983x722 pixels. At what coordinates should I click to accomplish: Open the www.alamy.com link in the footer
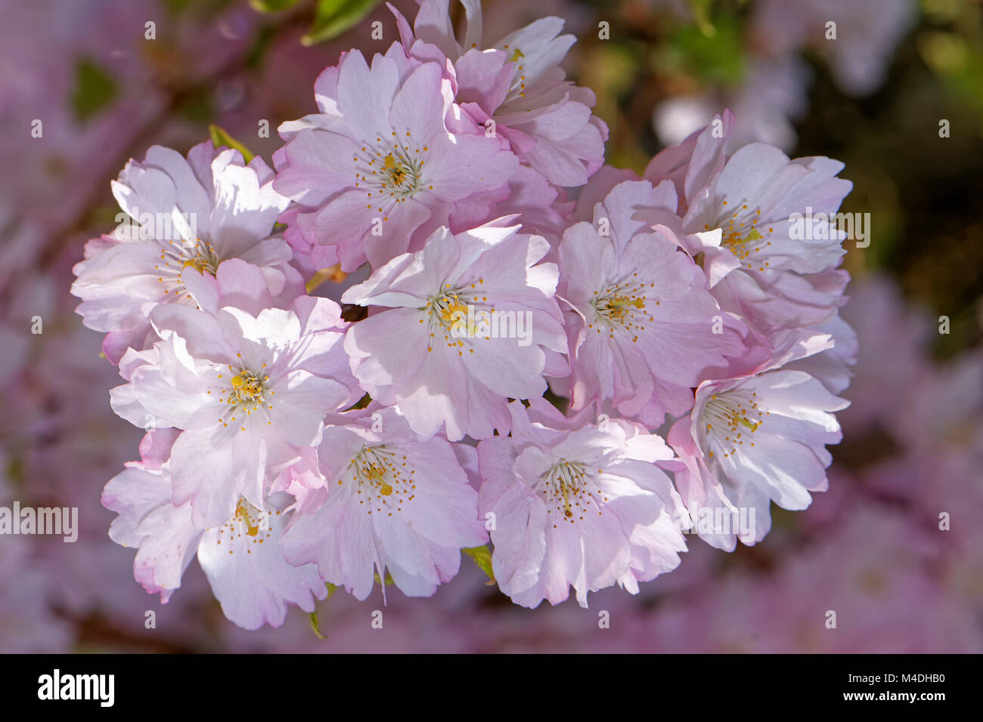coord(895,696)
